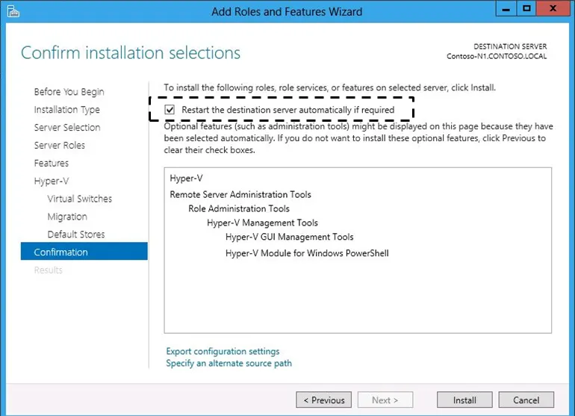Select Hyper-V in the left navigation

pos(52,181)
